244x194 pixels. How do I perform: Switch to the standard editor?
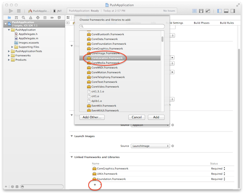point(195,11)
